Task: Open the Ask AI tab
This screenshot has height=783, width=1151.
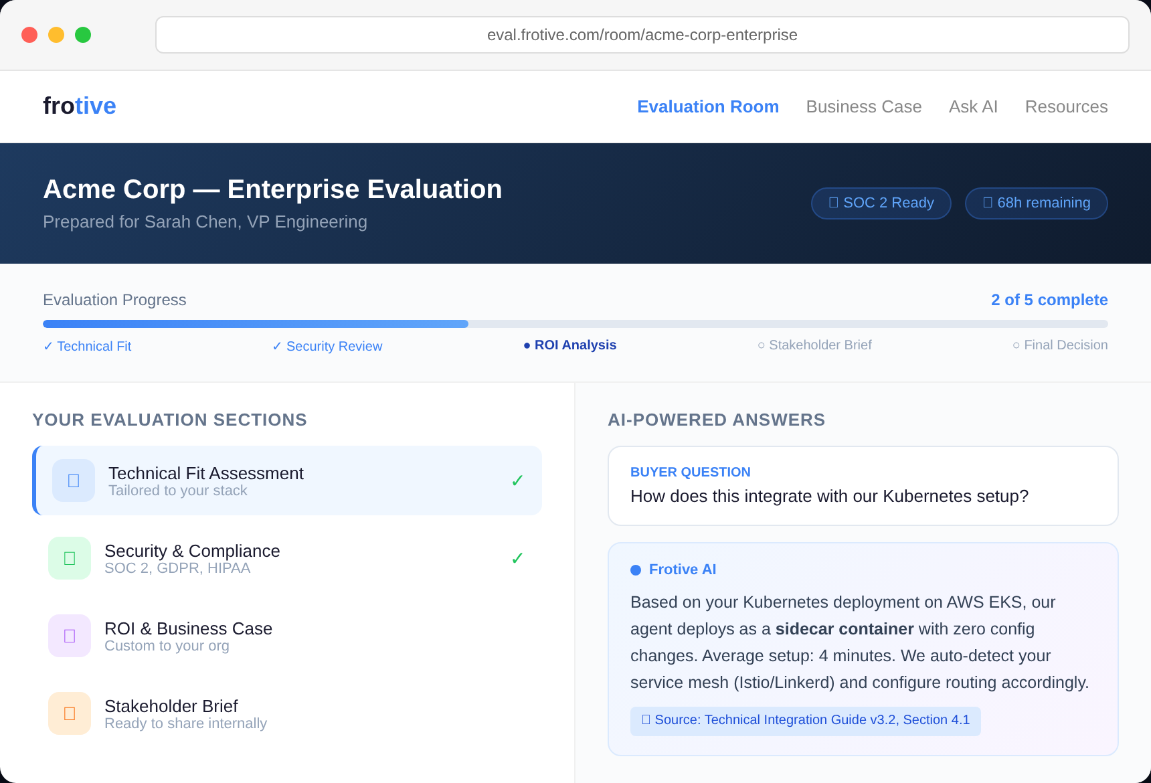Action: click(x=973, y=106)
